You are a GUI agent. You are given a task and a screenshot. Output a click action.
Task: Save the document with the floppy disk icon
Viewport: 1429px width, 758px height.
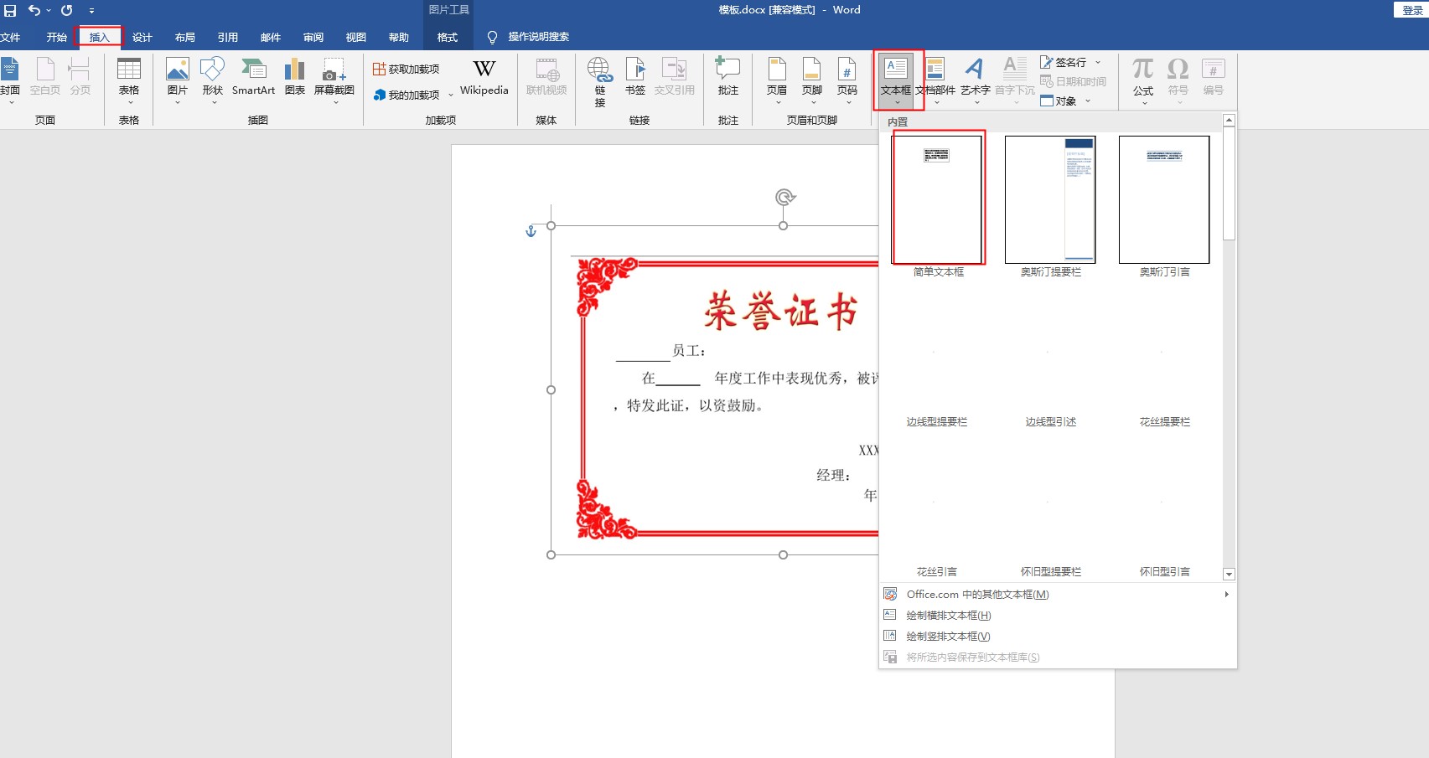click(x=10, y=11)
